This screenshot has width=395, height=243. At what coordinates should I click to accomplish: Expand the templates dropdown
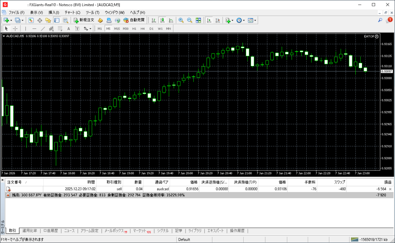(x=255, y=20)
